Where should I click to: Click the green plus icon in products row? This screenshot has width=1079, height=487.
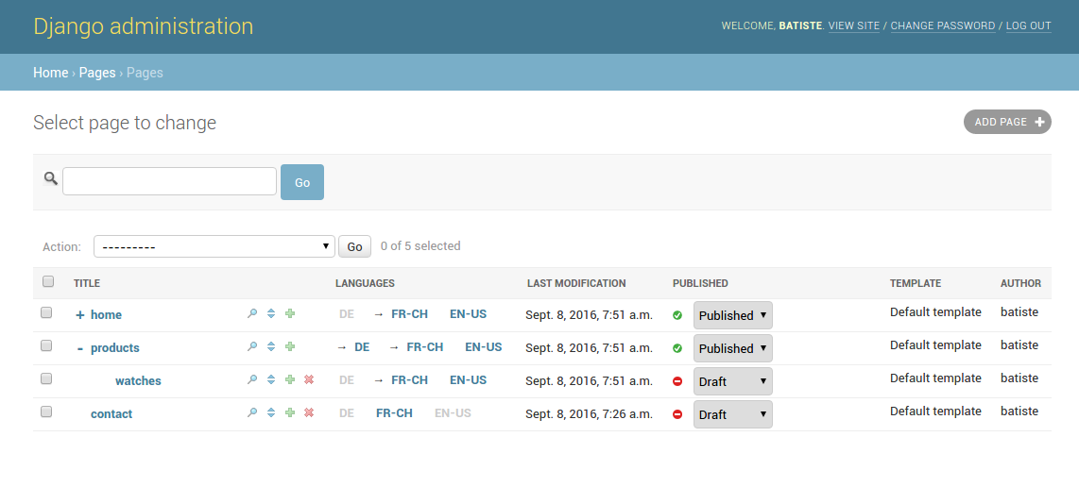click(290, 346)
